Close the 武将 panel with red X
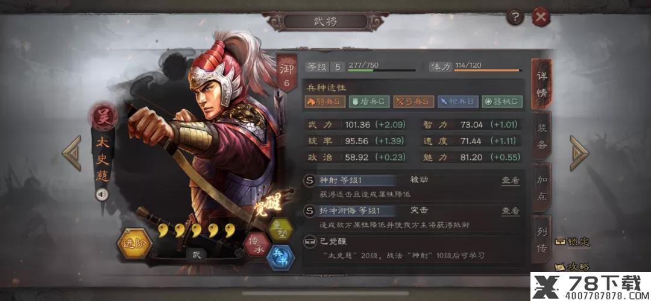This screenshot has height=301, width=651. coord(540,17)
